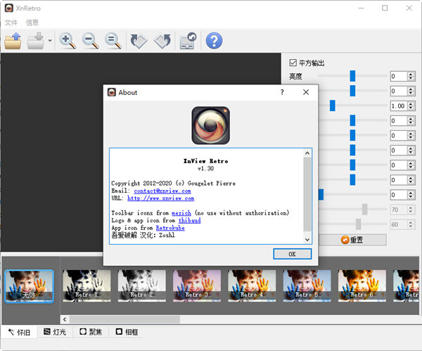
Task: Zoom out with the magnifier minus icon
Action: tap(90, 41)
